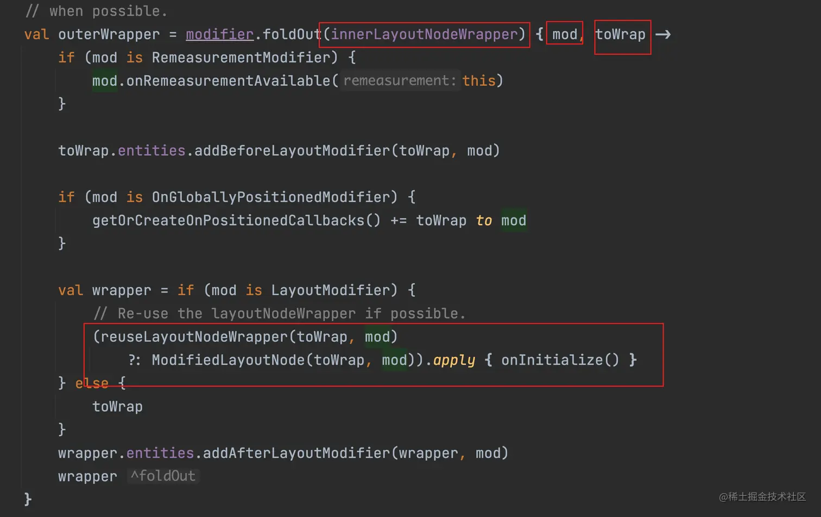Click 'LayoutModifier' in the val wrapper line
The height and width of the screenshot is (517, 821).
(x=330, y=290)
